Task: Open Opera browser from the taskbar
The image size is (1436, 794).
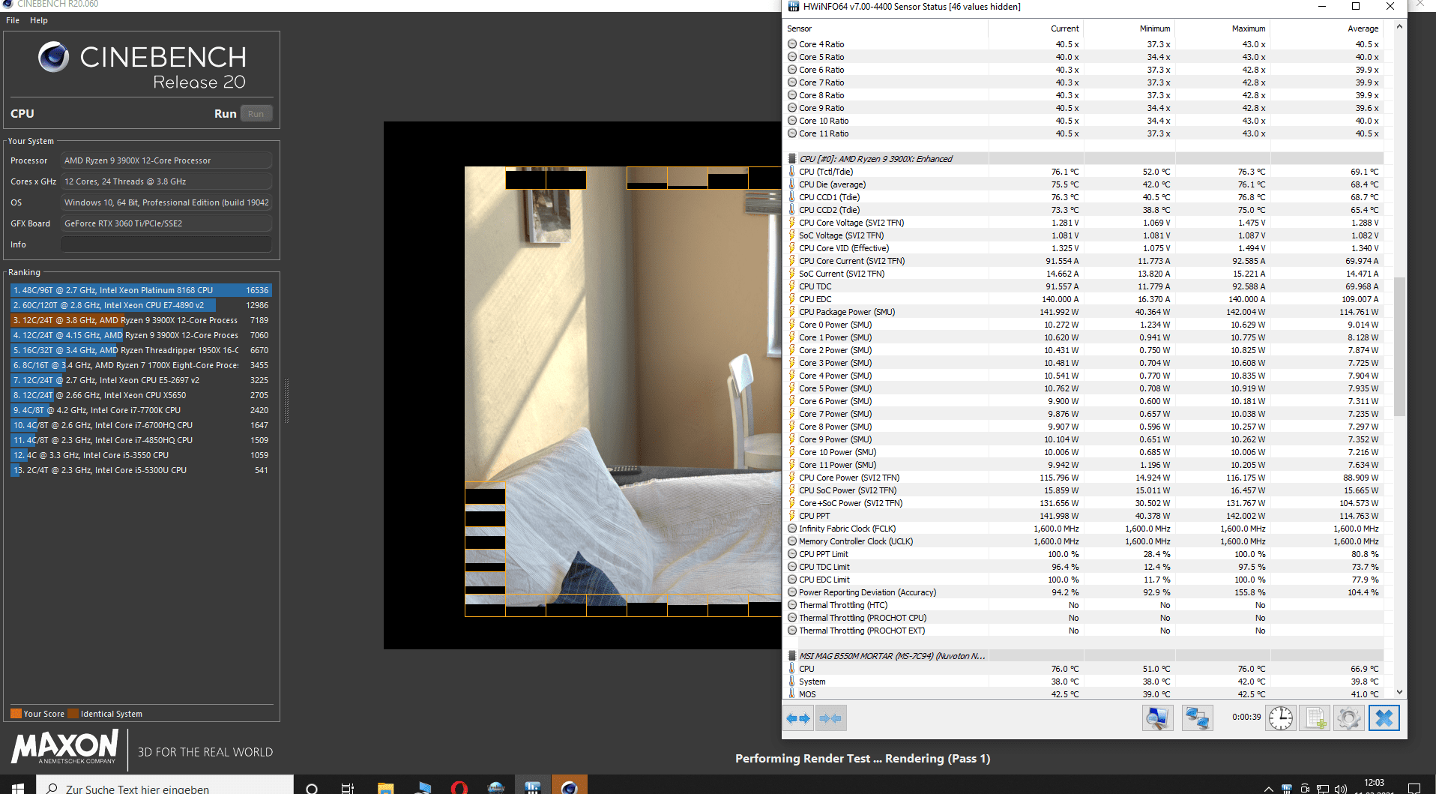Action: (459, 787)
